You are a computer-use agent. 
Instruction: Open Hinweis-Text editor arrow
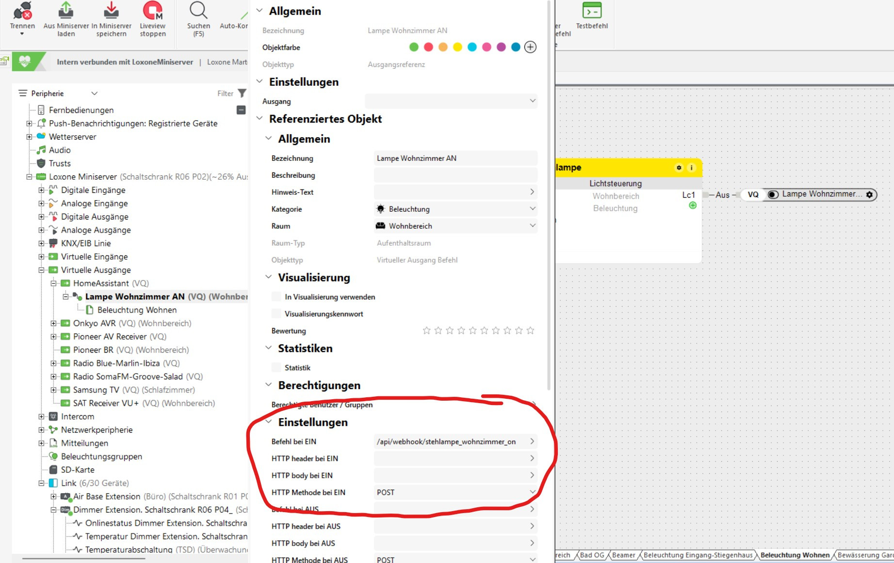tap(532, 192)
